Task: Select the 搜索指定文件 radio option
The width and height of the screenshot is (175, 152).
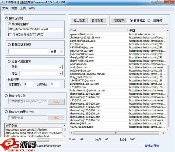Action: 6,96
